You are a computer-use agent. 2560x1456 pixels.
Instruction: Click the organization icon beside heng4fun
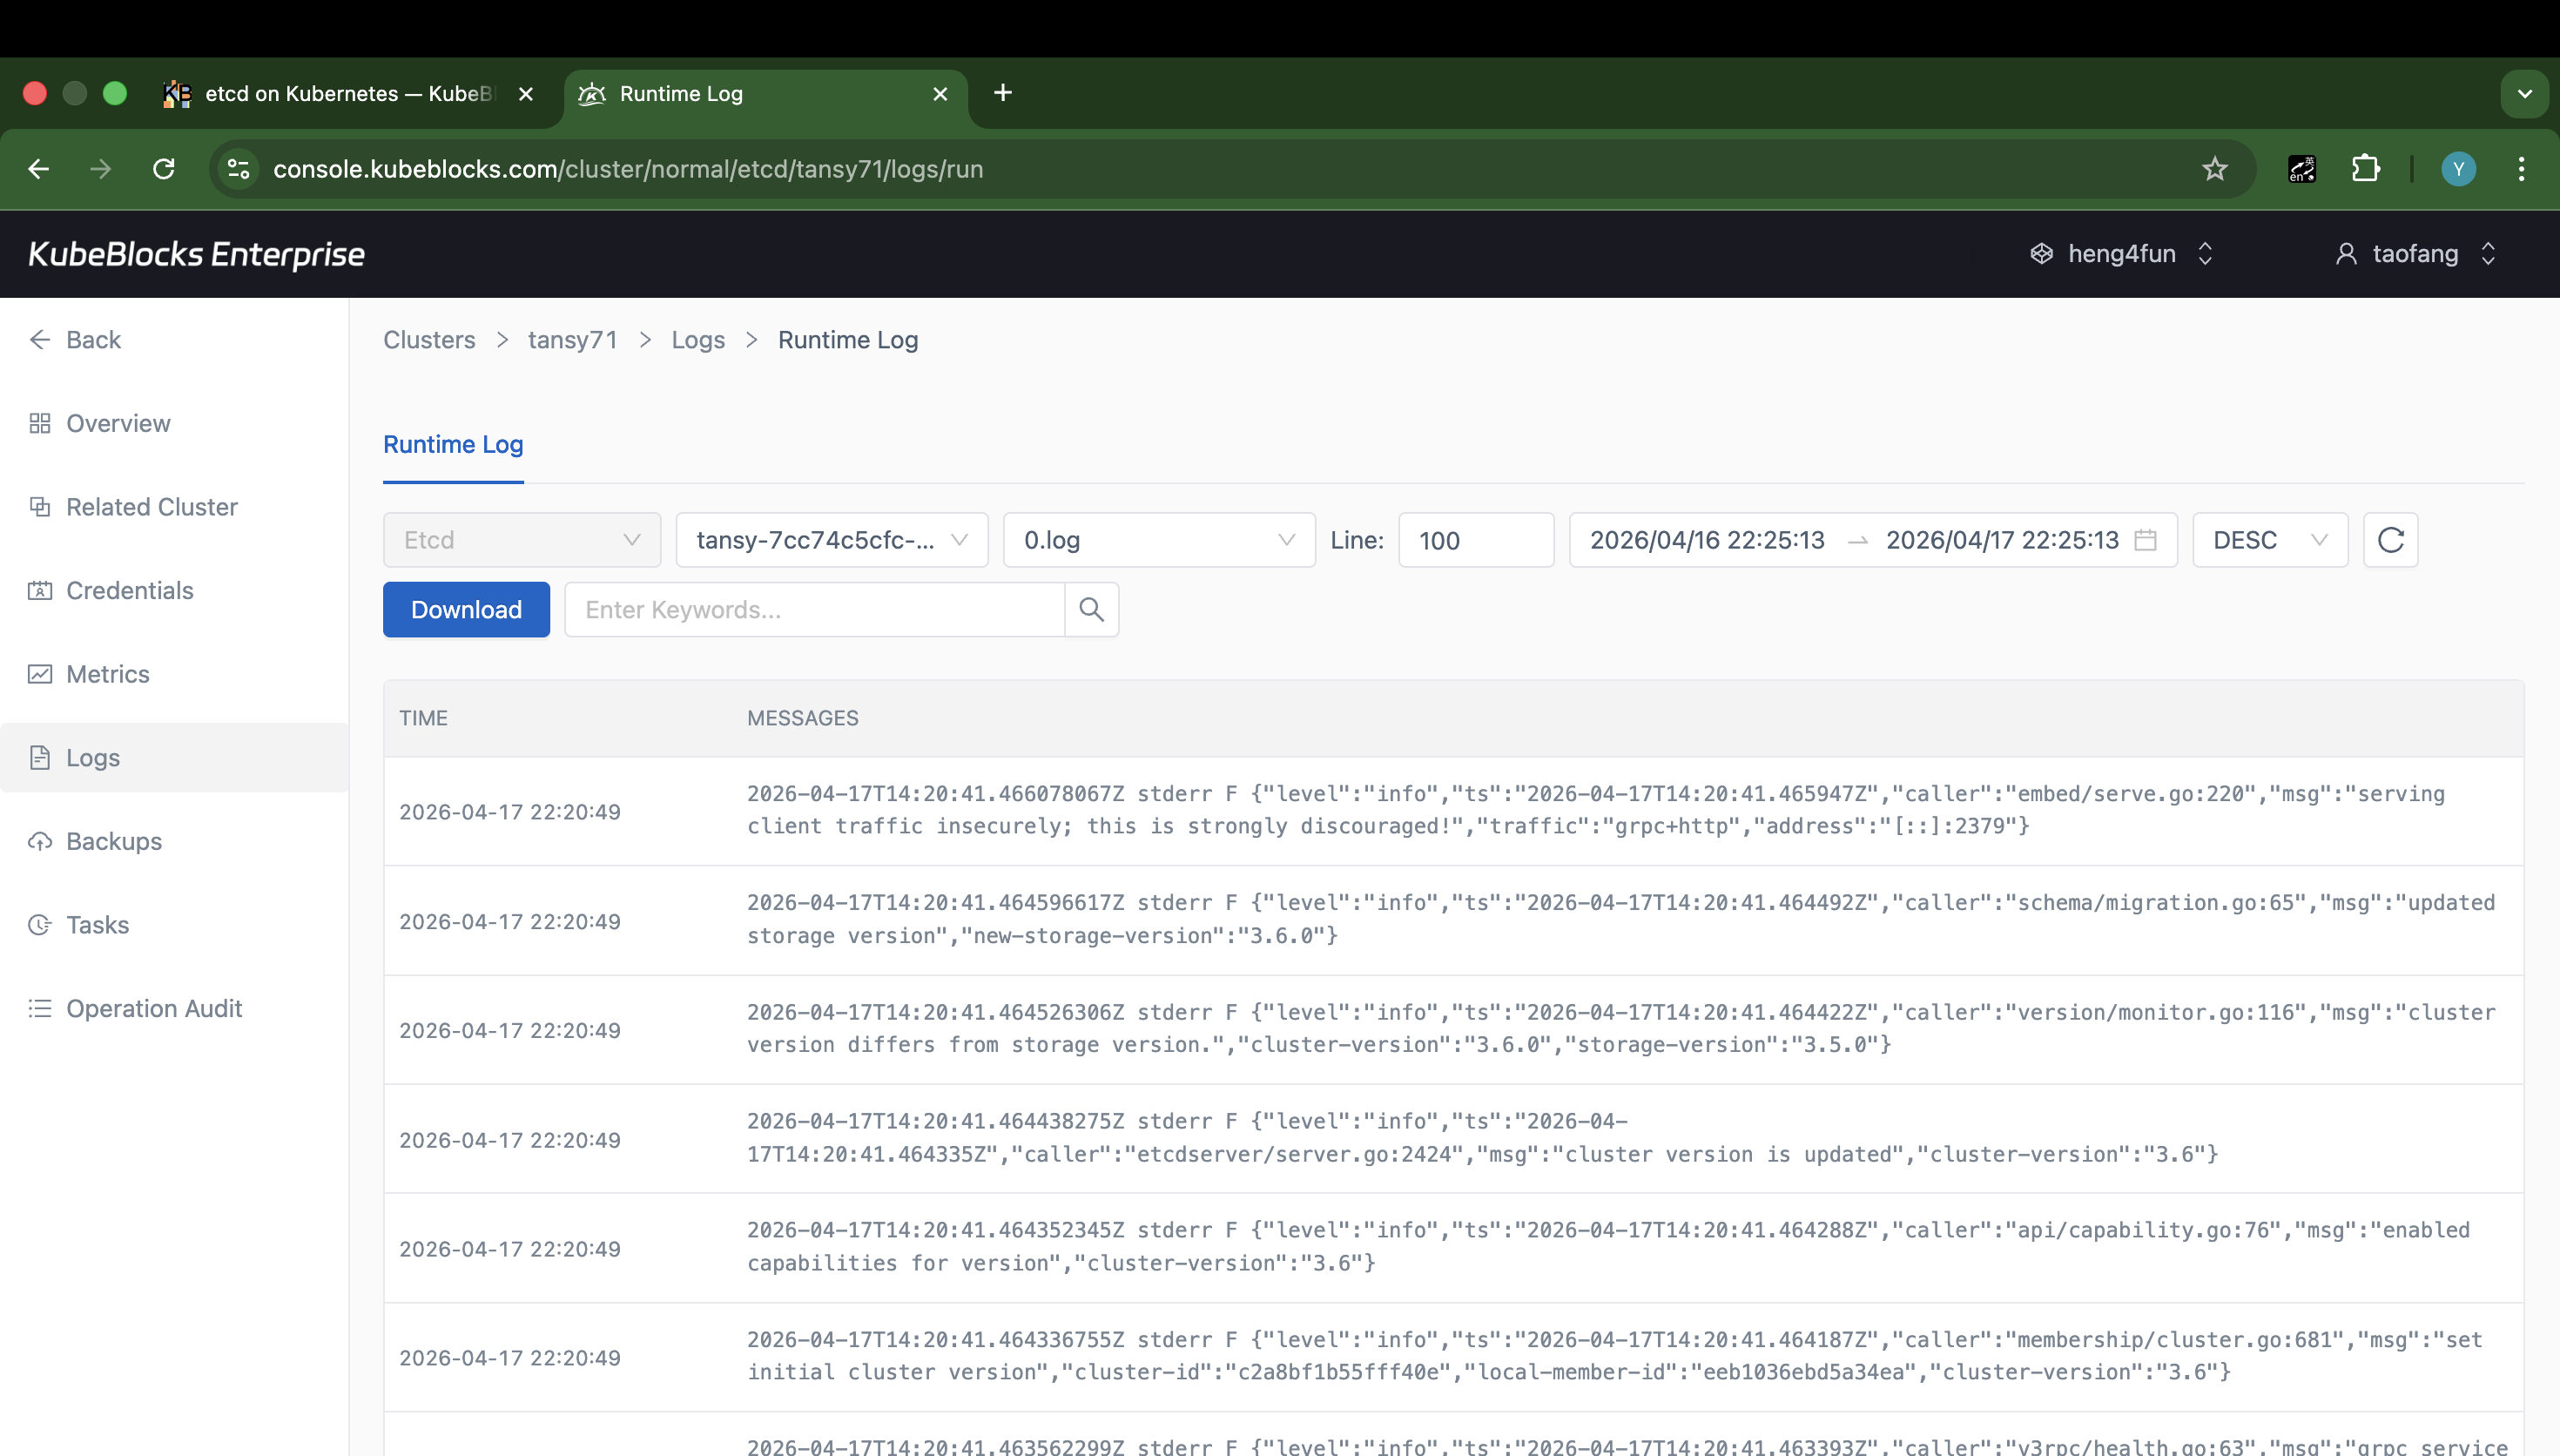[x=2041, y=254]
